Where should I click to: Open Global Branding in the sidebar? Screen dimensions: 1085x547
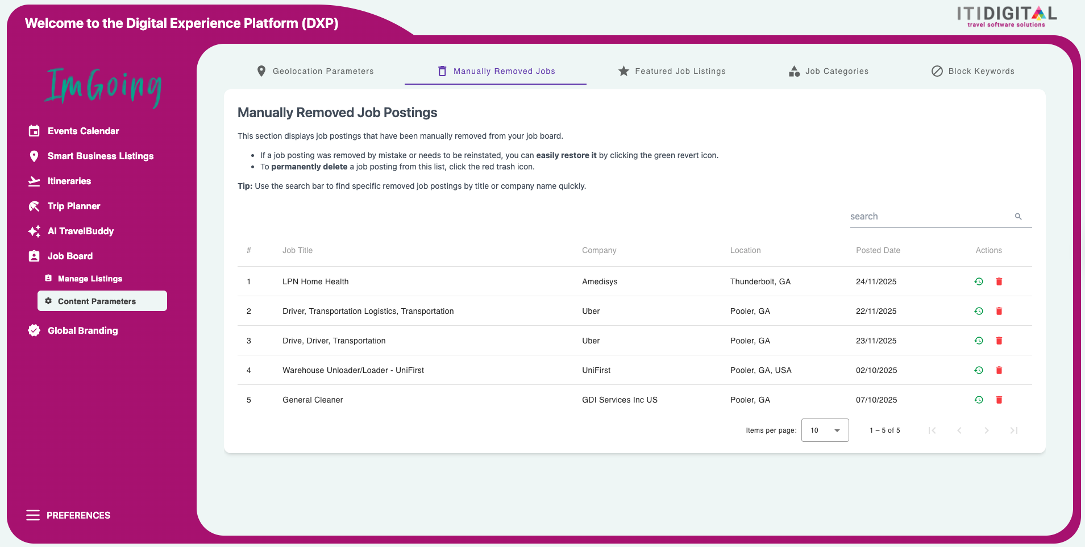point(83,330)
